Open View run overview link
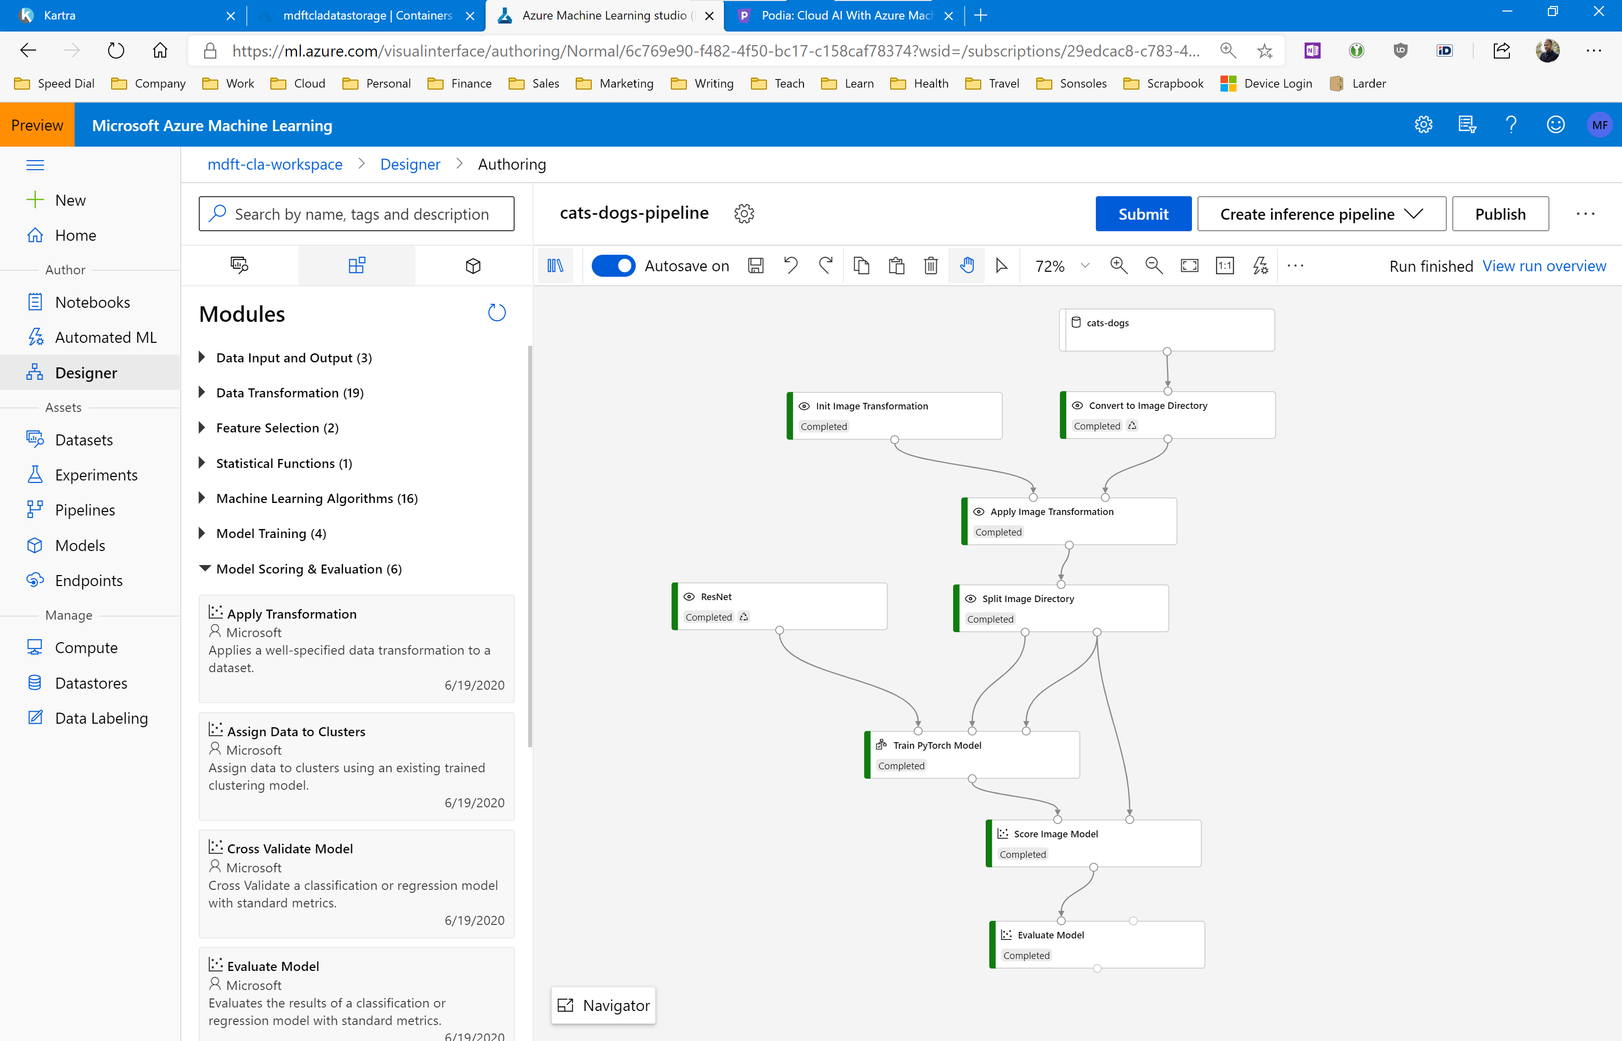Image resolution: width=1622 pixels, height=1041 pixels. [1543, 266]
